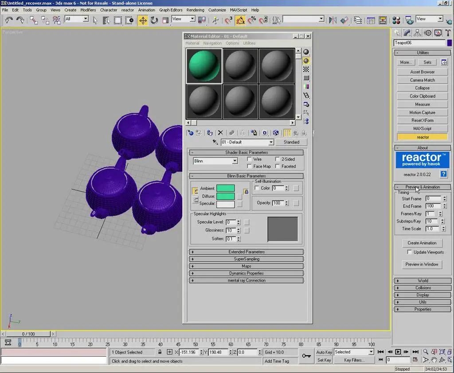Enable the 2-Sided checkbox

point(278,159)
